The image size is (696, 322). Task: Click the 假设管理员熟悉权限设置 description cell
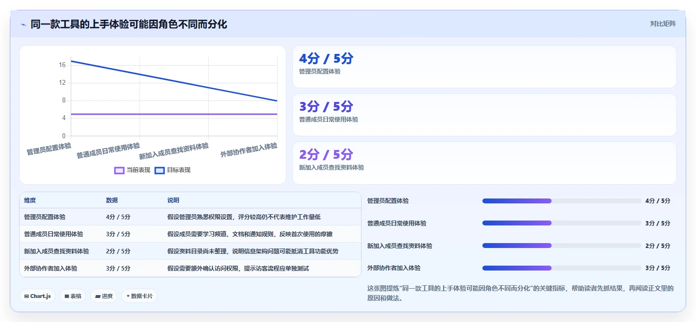tap(244, 217)
